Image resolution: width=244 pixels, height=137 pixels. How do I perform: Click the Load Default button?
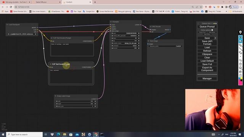coord(207,61)
